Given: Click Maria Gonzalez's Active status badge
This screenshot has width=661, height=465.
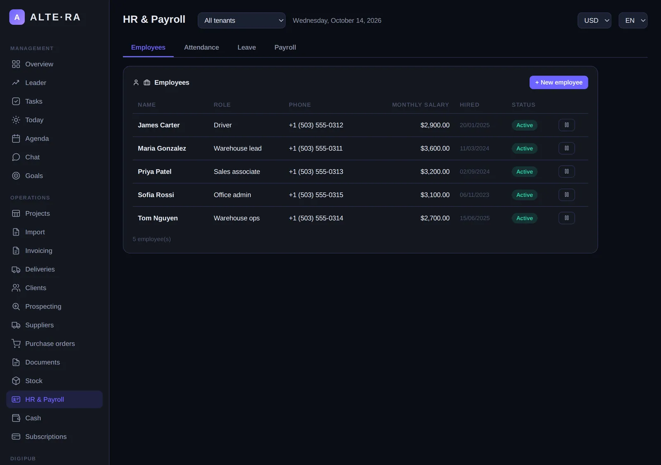Looking at the screenshot, I should (x=524, y=148).
